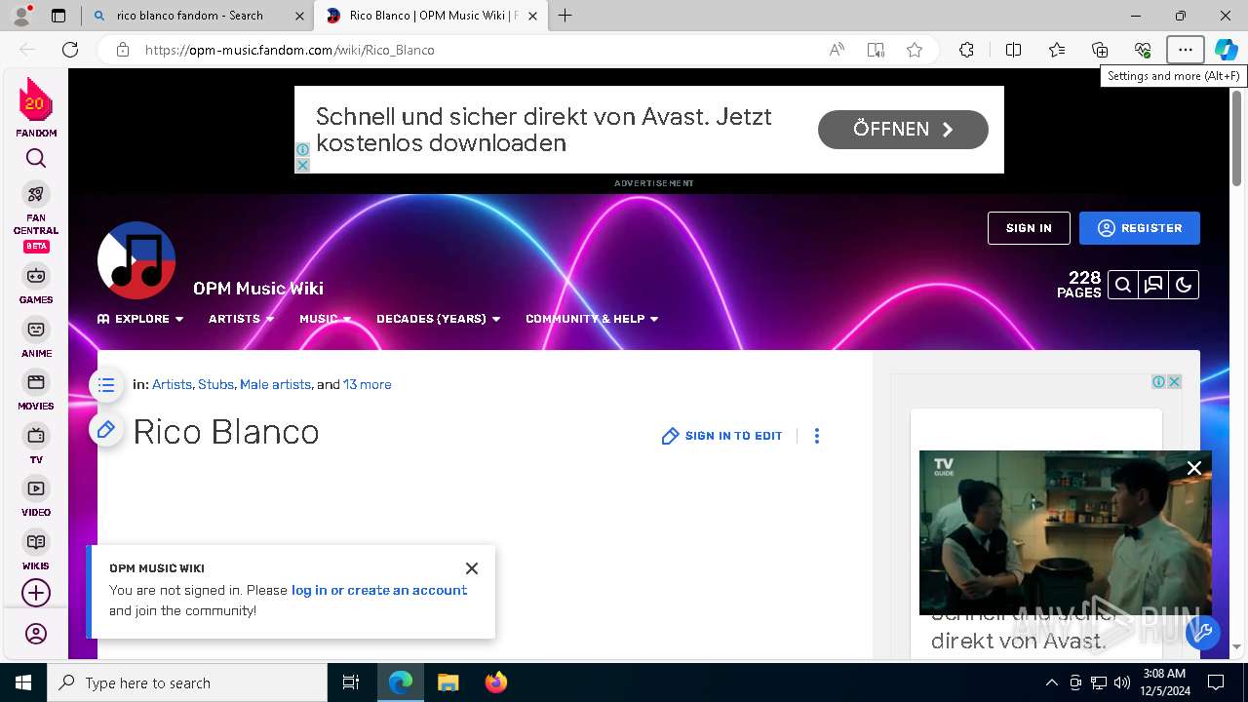Screen dimensions: 1248x702
Task: Open the Task View taskbar button
Action: coord(351,682)
